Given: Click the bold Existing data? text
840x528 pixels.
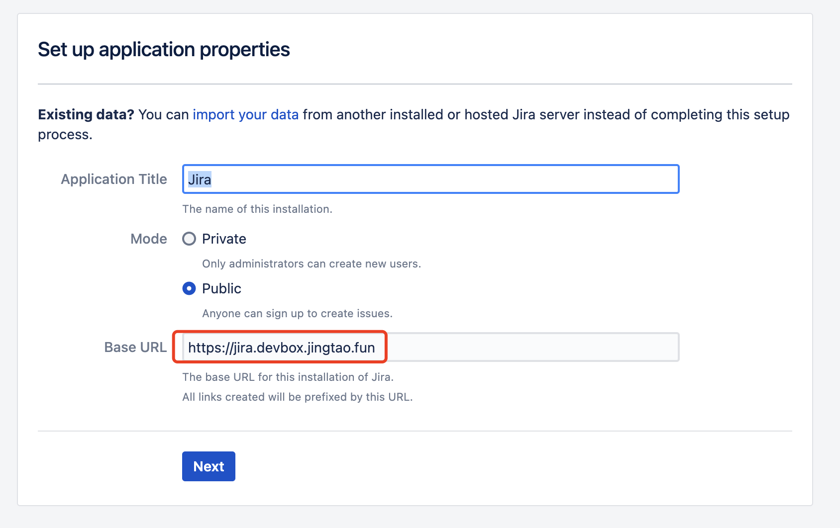Looking at the screenshot, I should [86, 115].
